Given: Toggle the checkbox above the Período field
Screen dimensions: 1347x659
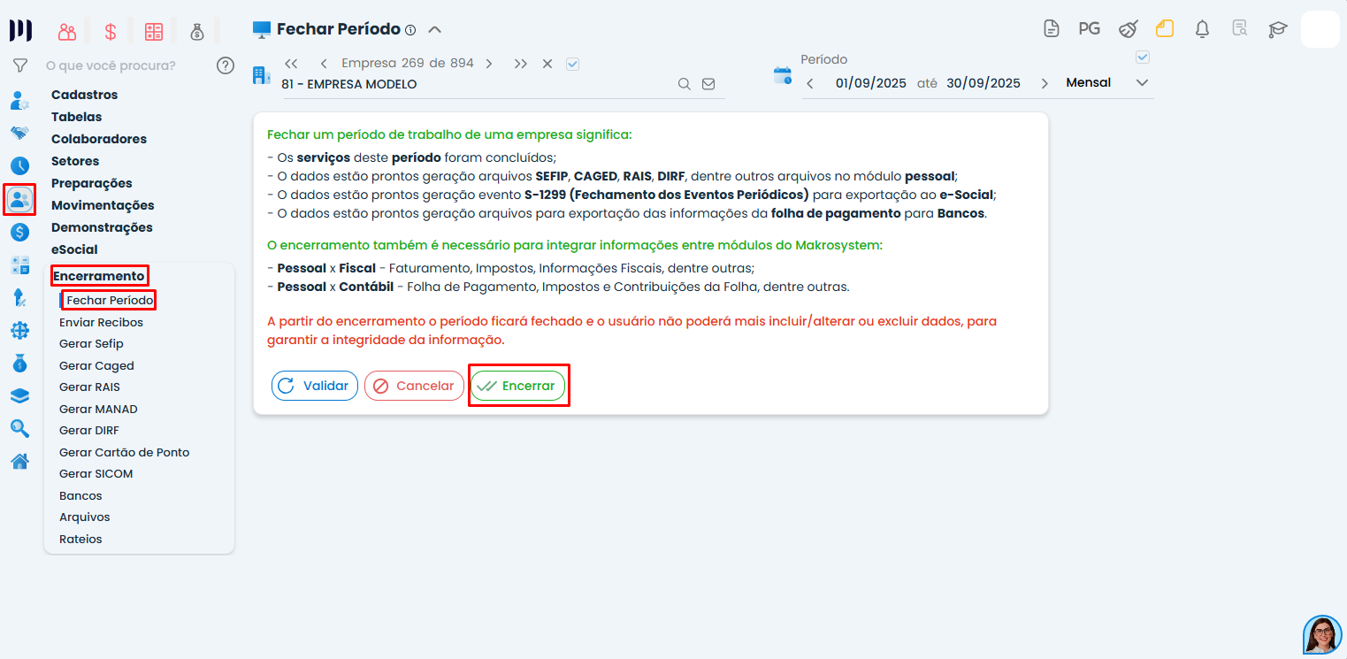Looking at the screenshot, I should [1143, 57].
